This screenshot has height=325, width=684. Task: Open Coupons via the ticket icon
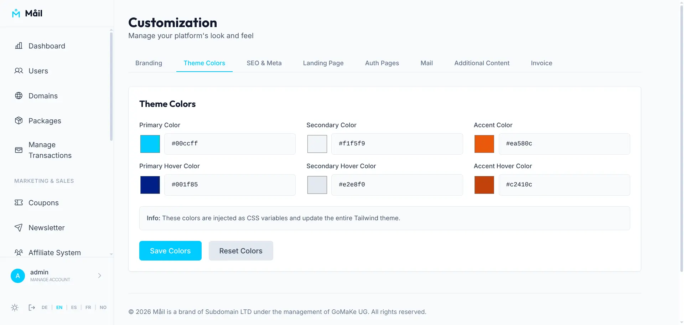(x=19, y=202)
